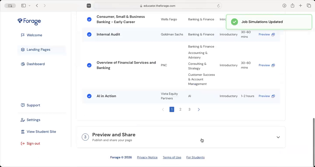Go forward with browser forward arrow
Screen dimensions: 315x167
click(45, 5)
